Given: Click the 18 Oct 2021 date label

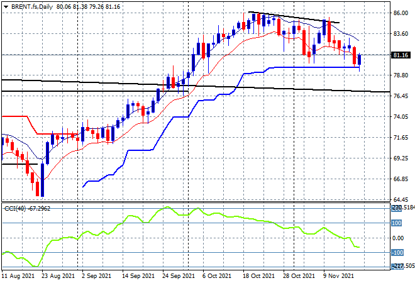Looking at the screenshot, I should (259, 276).
